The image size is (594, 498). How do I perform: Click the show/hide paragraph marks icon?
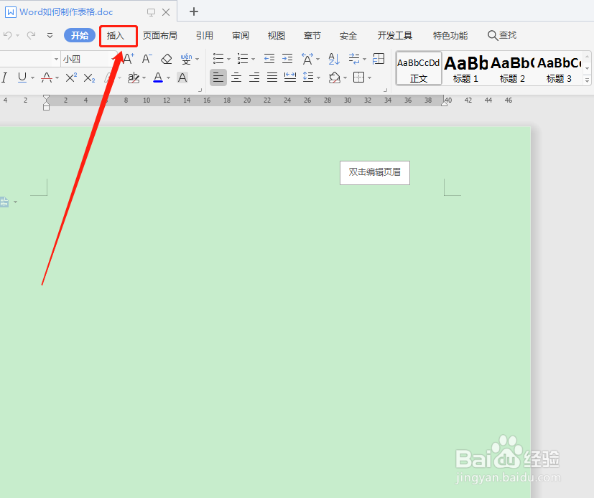(x=354, y=59)
